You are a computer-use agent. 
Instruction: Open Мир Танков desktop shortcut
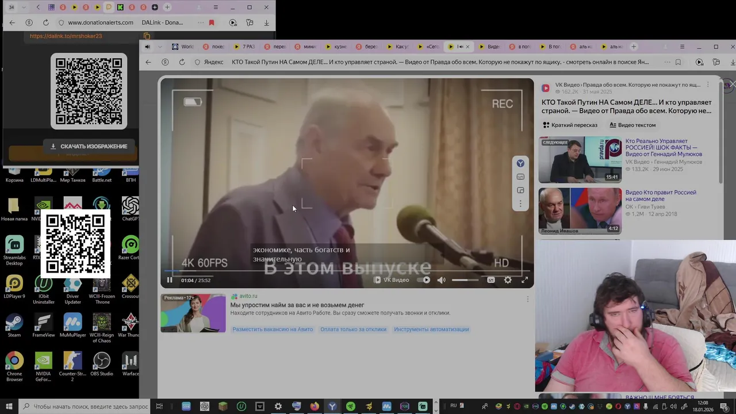[72, 174]
